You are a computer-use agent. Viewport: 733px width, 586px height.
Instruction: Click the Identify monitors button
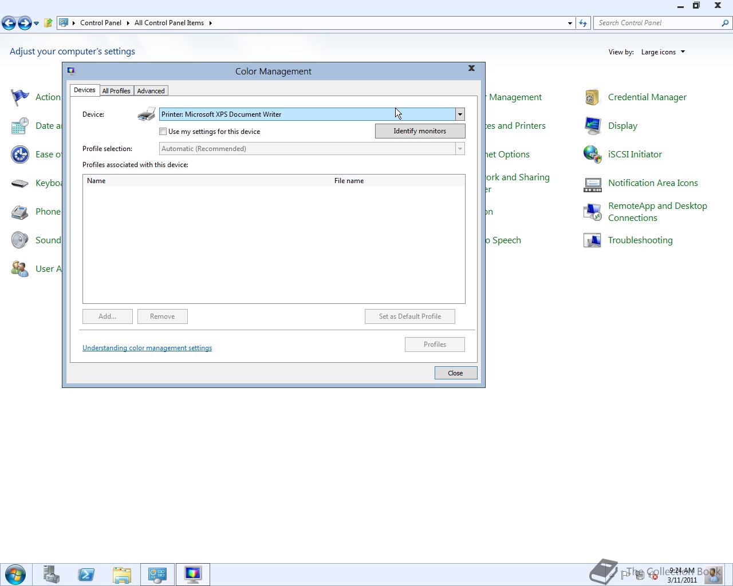420,131
